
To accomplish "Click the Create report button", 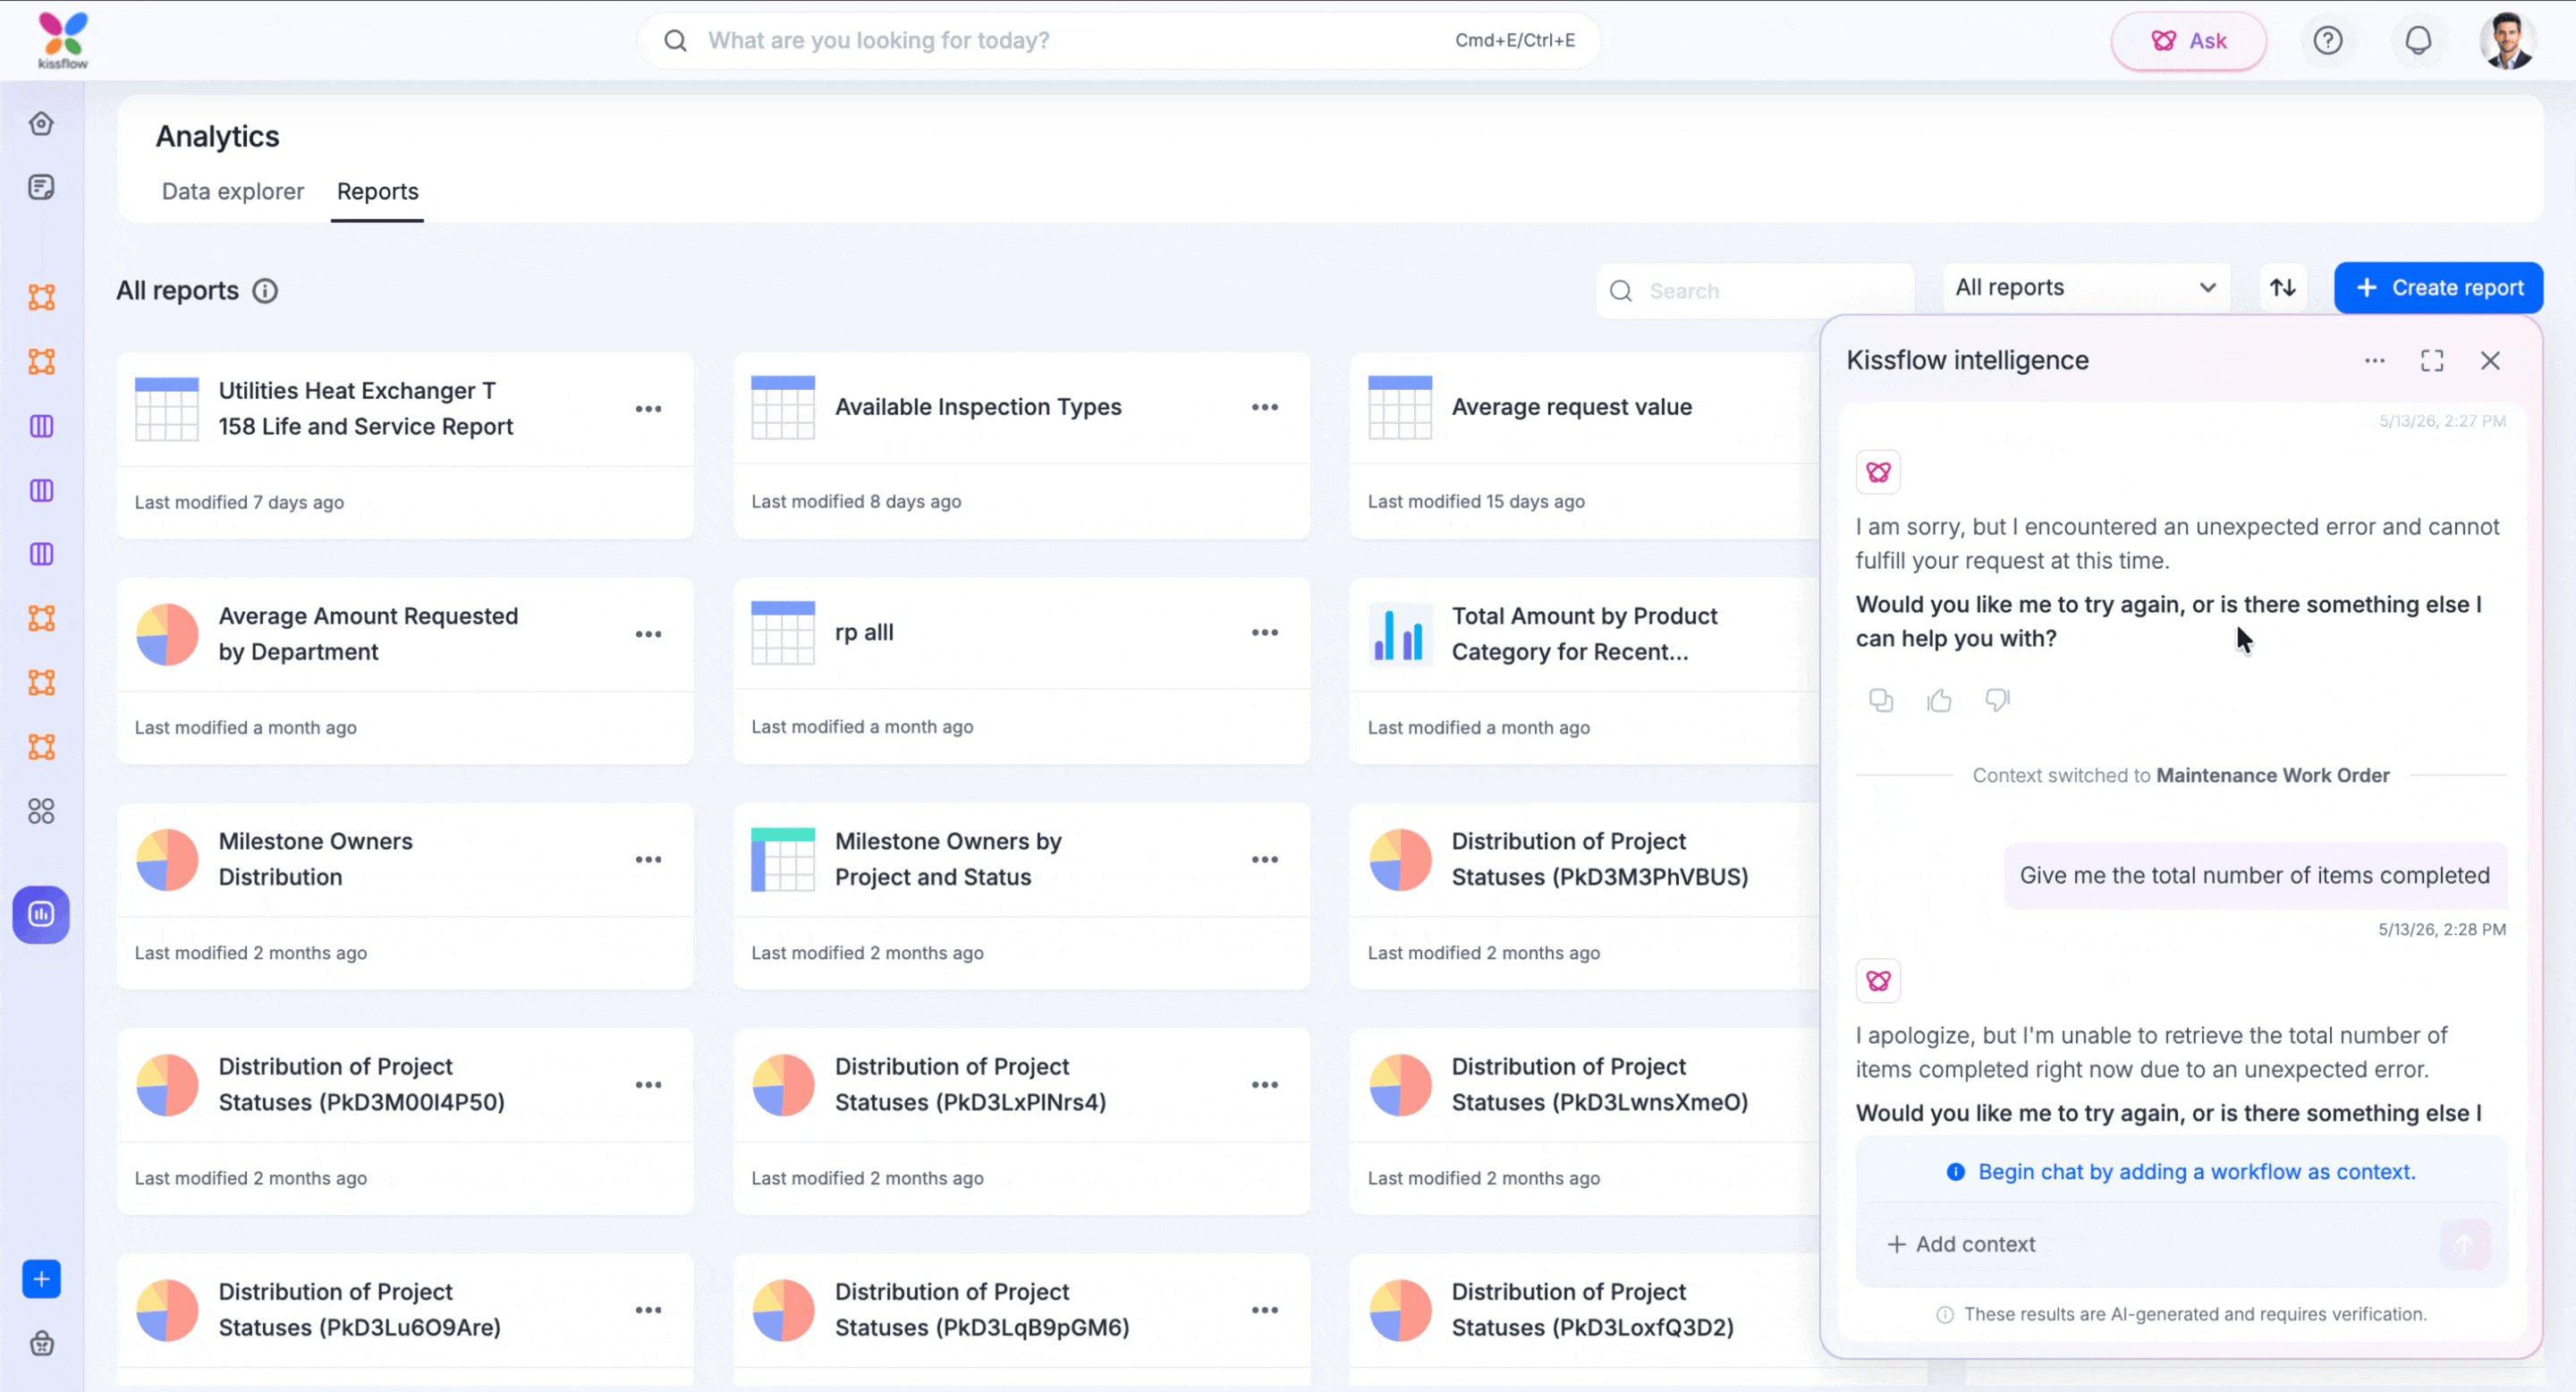I will [x=2438, y=288].
